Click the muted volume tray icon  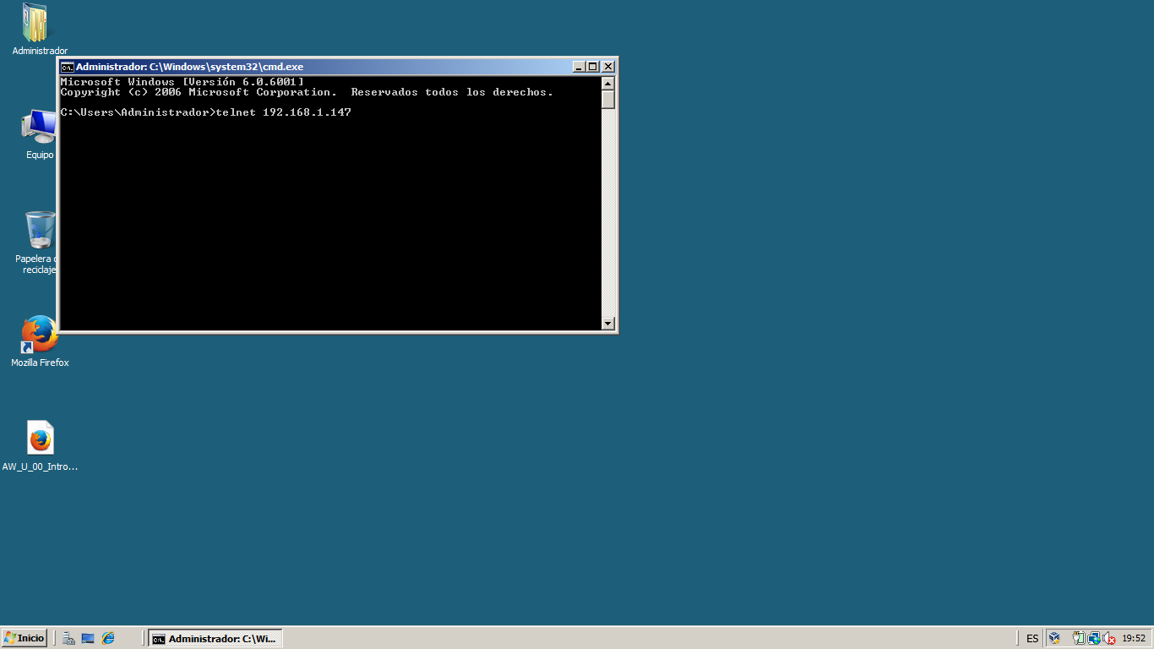1109,639
